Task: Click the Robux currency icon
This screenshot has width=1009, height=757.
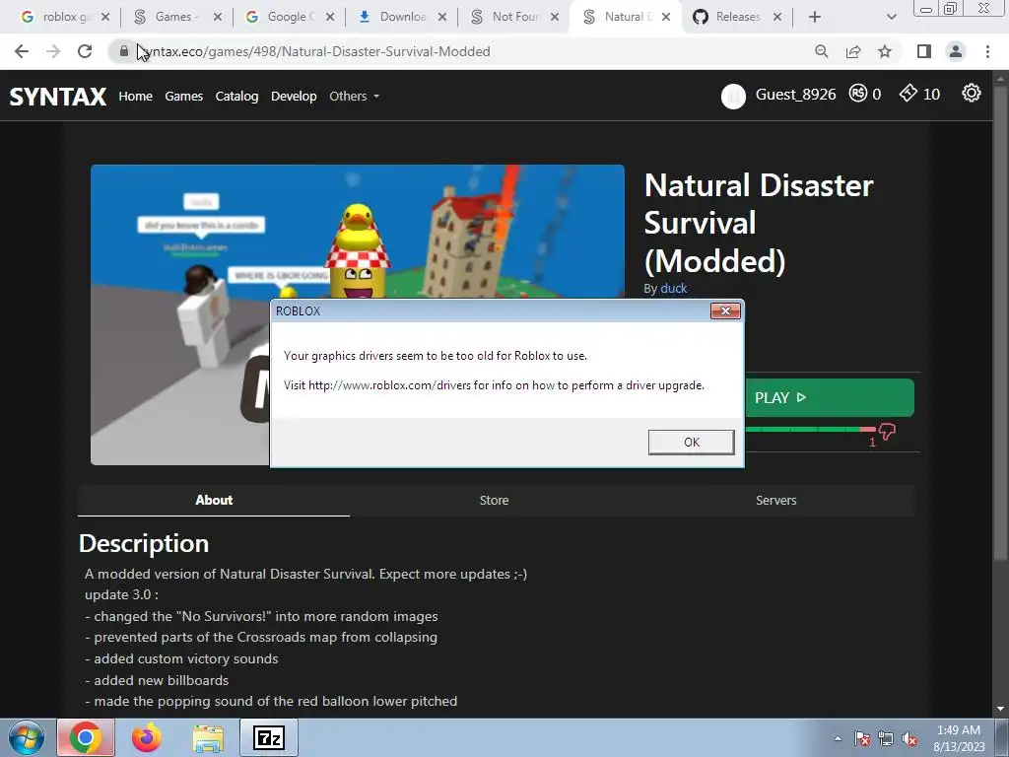Action: 858,94
